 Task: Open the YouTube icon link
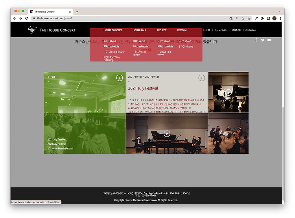[269, 40]
